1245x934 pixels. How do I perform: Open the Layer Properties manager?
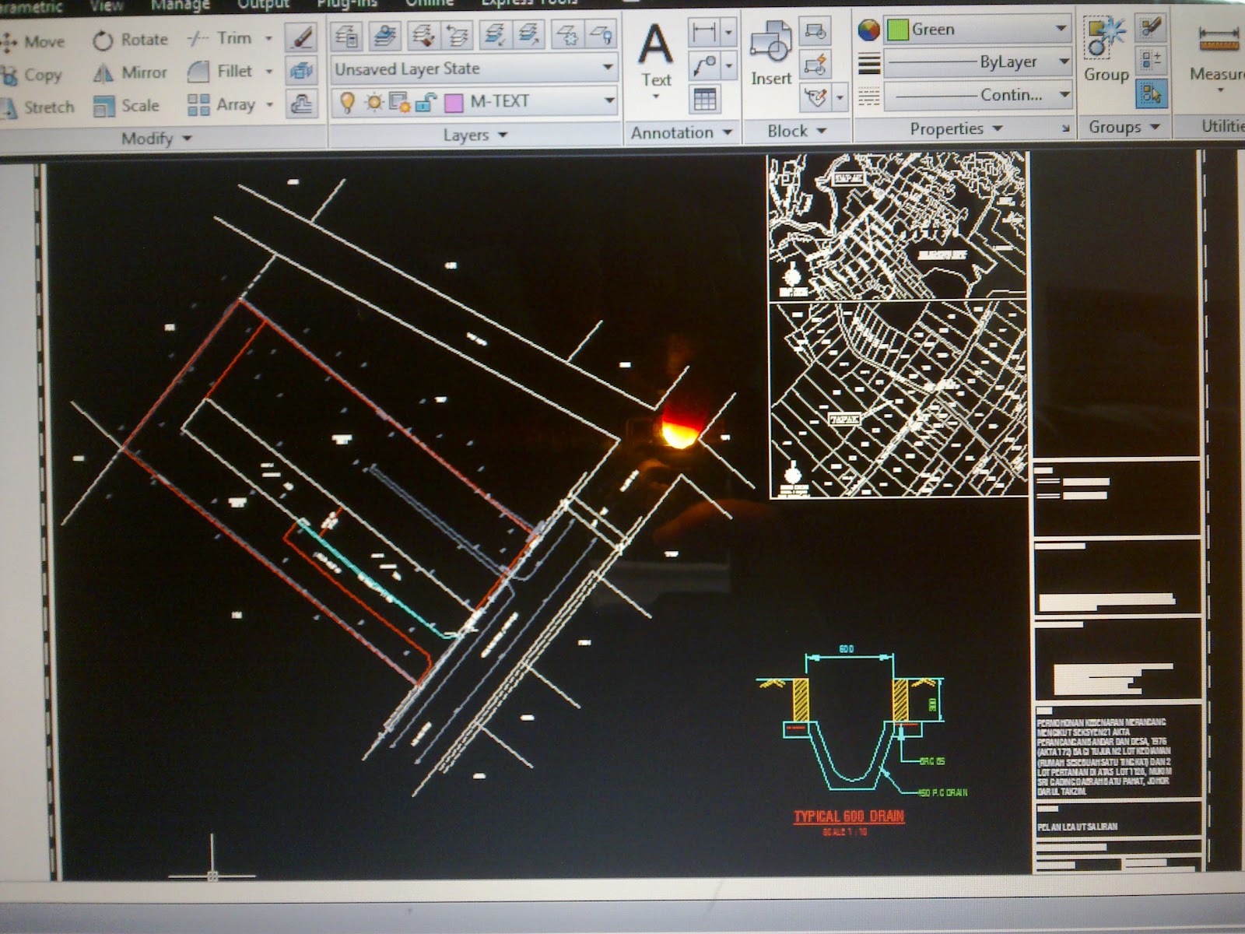[346, 35]
